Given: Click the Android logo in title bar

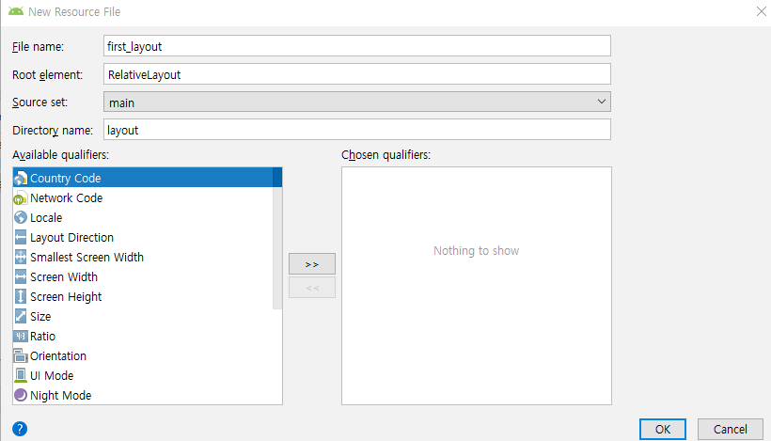Looking at the screenshot, I should point(16,11).
